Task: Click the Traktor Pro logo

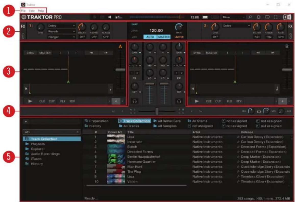Action: (42, 17)
